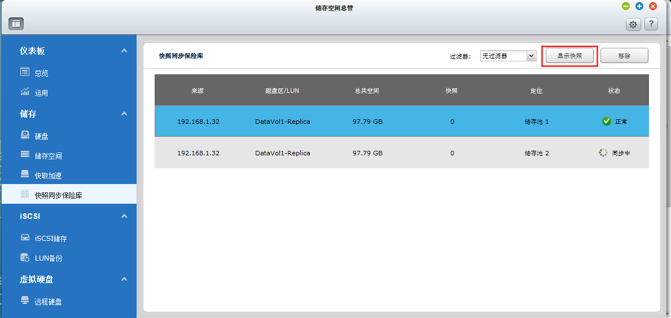The height and width of the screenshot is (318, 671).
Task: Click 192.168.1.32 in 储存池 2 row
Action: 198,153
